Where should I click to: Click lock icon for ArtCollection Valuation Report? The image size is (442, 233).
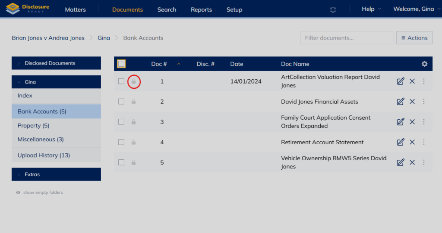[x=134, y=81]
